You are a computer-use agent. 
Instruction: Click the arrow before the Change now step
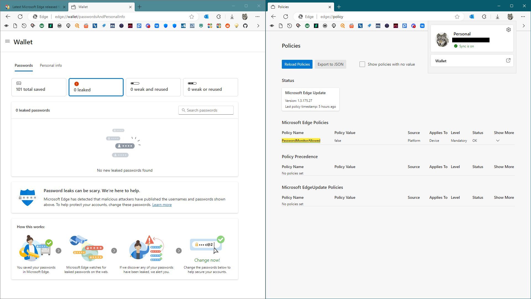click(179, 251)
